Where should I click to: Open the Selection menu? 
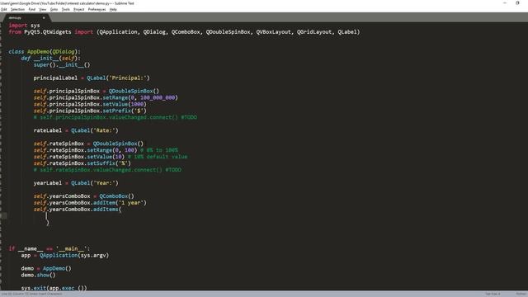click(17, 9)
